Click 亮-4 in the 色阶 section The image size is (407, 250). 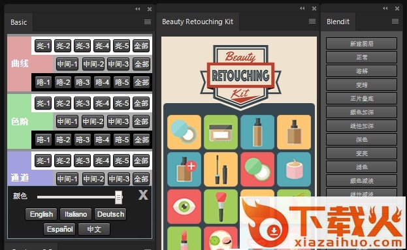[x=102, y=103]
